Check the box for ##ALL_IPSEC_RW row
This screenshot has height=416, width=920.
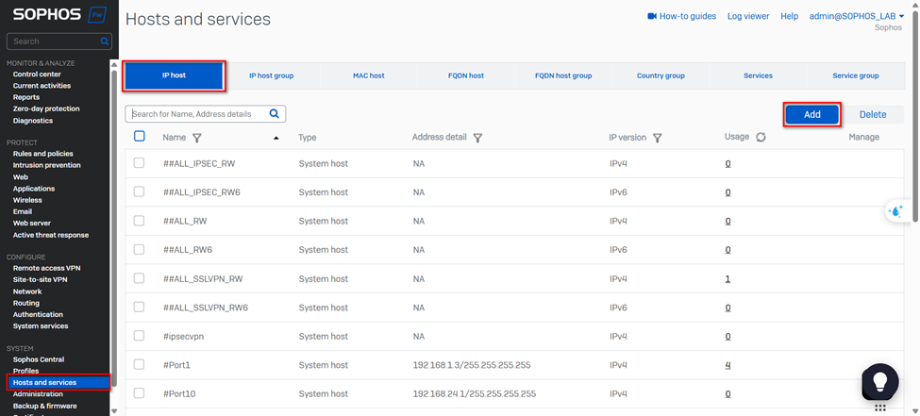(x=140, y=163)
